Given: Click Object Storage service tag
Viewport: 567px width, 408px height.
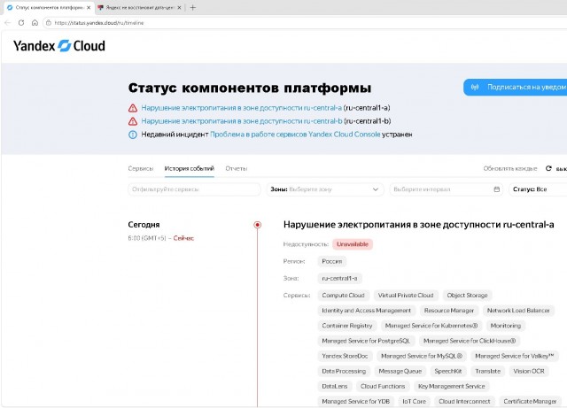Looking at the screenshot, I should (x=467, y=296).
